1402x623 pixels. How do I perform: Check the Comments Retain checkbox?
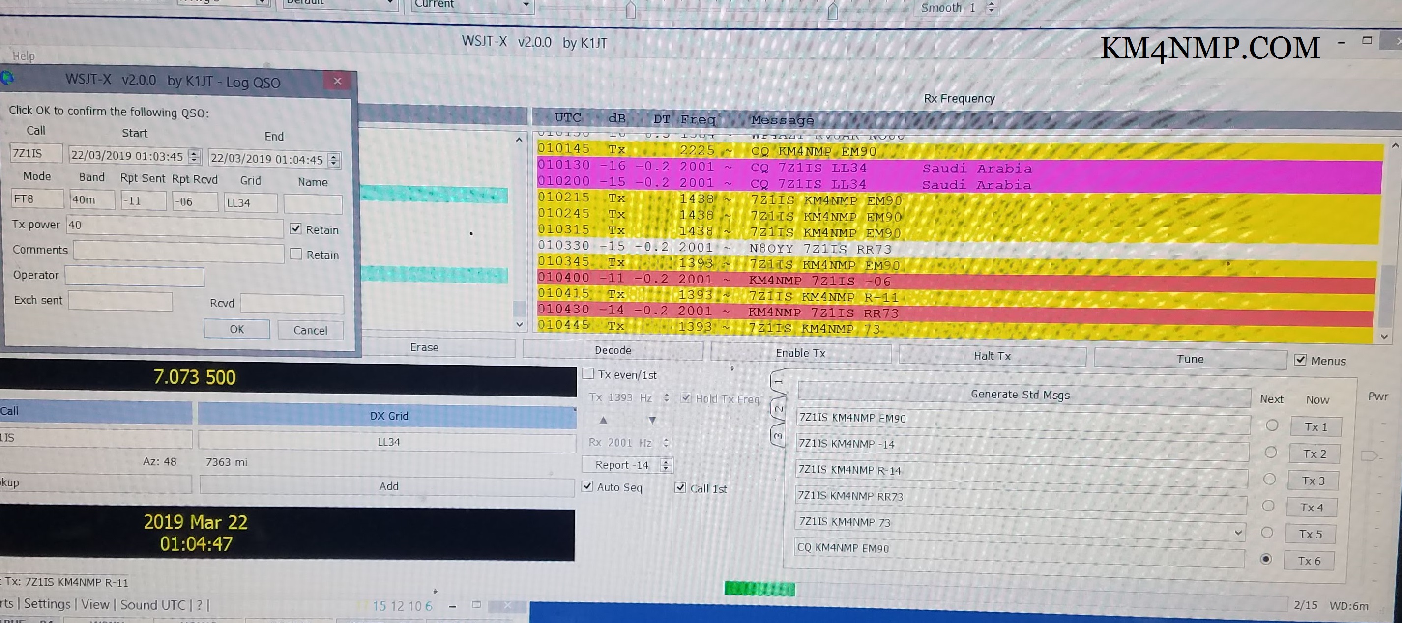coord(296,254)
